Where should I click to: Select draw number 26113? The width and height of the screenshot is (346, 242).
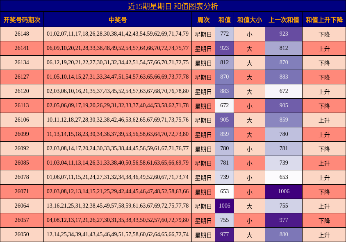[x=22, y=106]
